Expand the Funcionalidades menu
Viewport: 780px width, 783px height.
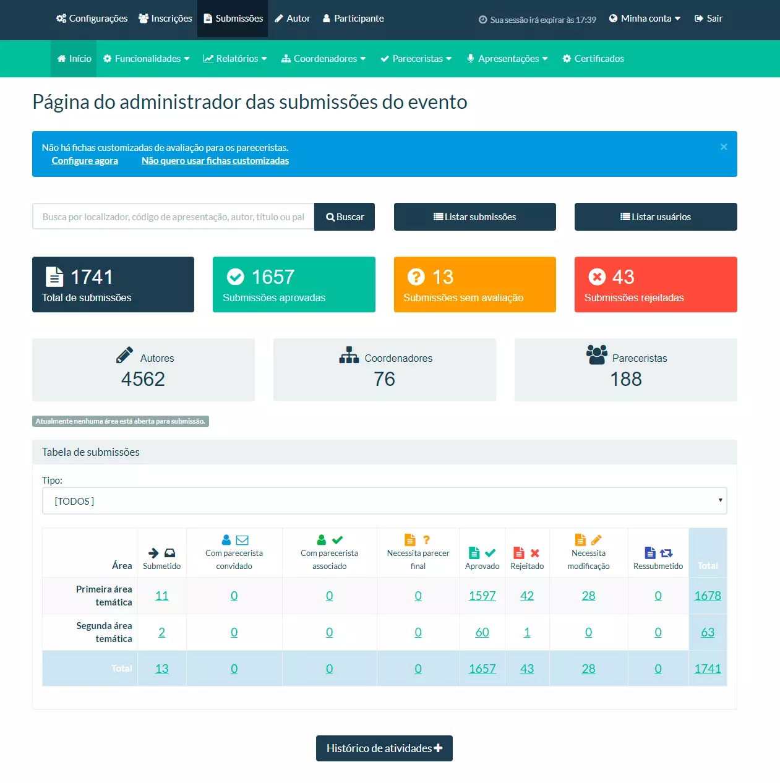[x=147, y=59]
